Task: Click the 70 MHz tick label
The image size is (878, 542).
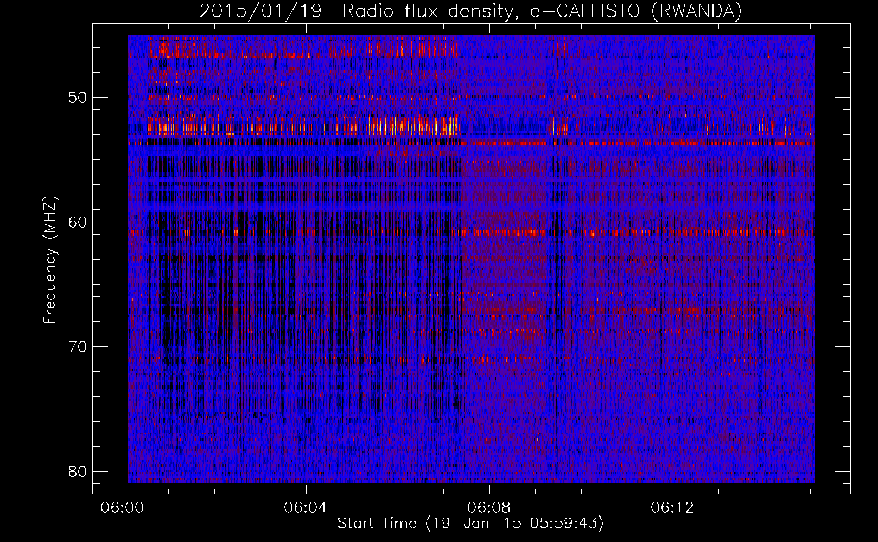Action: [78, 347]
